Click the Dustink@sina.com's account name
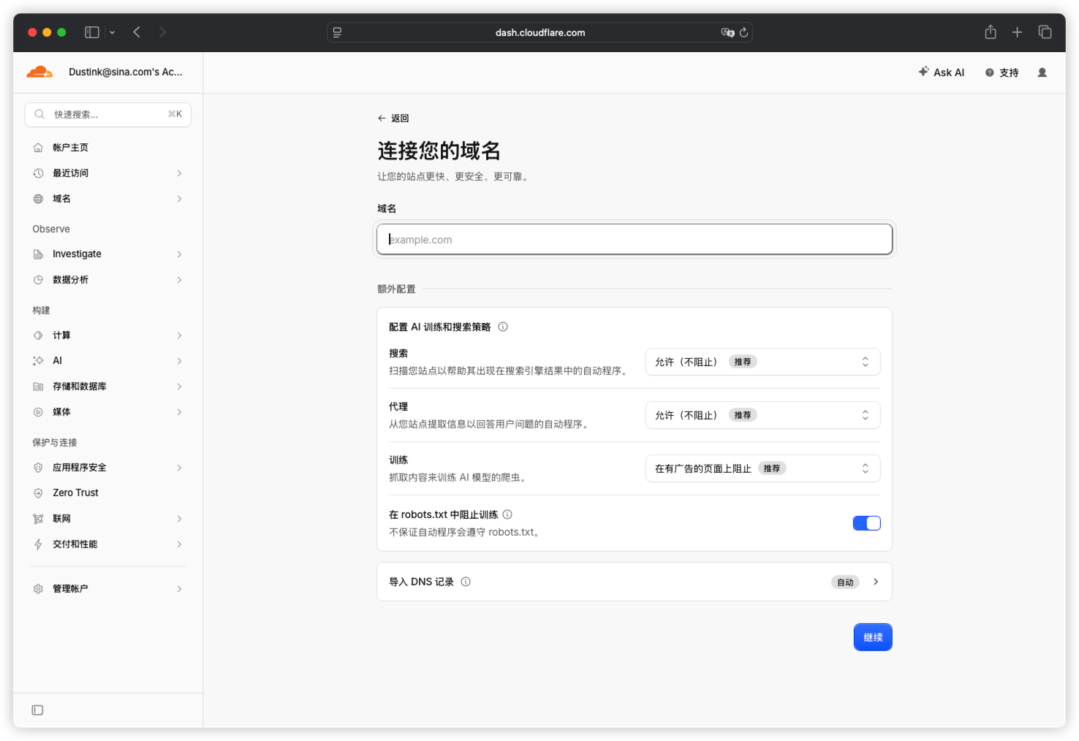1079x741 pixels. pyautogui.click(x=126, y=72)
